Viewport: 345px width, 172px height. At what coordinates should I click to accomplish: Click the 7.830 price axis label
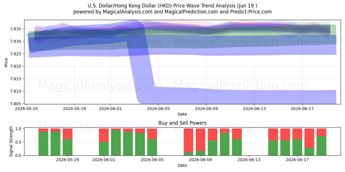coord(16,42)
